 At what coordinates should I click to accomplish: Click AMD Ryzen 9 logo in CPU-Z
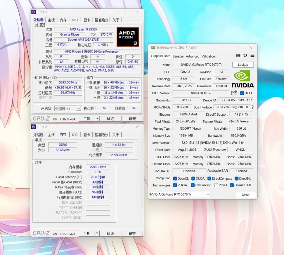pyautogui.click(x=128, y=37)
